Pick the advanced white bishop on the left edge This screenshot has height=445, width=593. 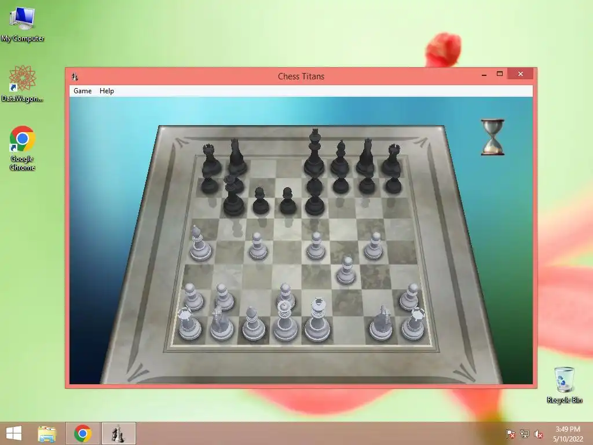pos(200,243)
